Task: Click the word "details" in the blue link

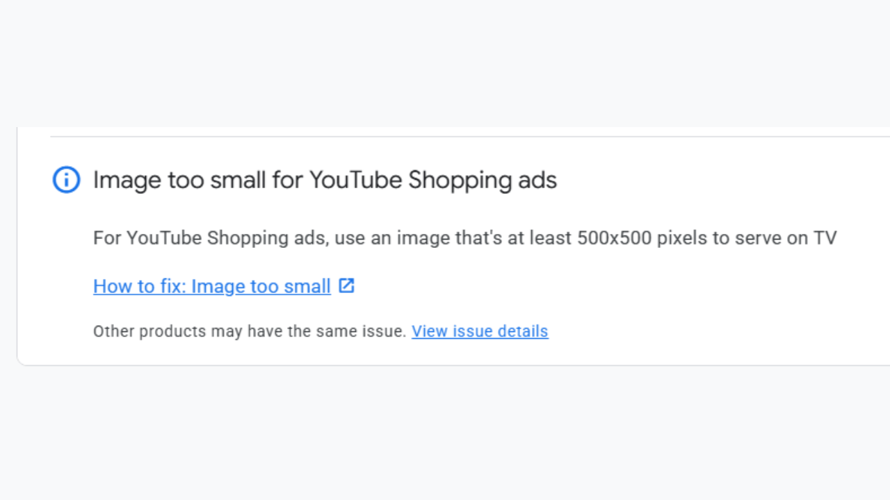Action: click(523, 331)
